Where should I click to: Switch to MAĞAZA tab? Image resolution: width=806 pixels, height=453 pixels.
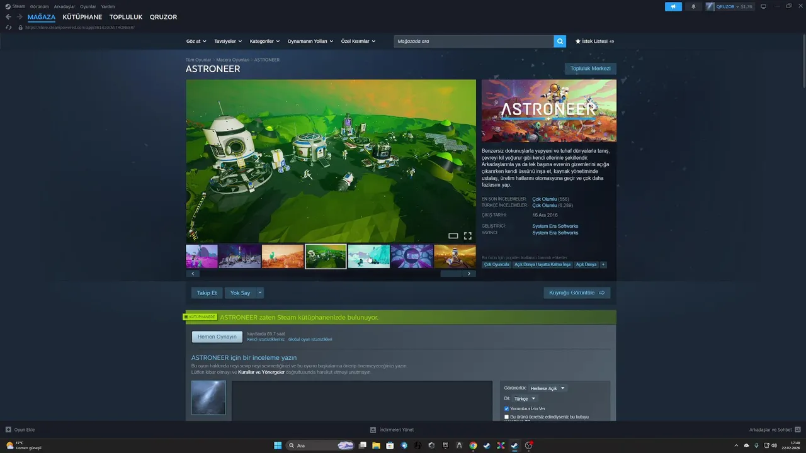pyautogui.click(x=42, y=17)
